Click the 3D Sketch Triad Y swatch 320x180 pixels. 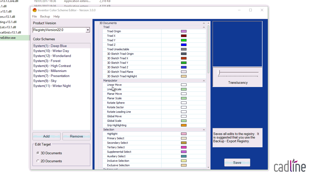184,63
